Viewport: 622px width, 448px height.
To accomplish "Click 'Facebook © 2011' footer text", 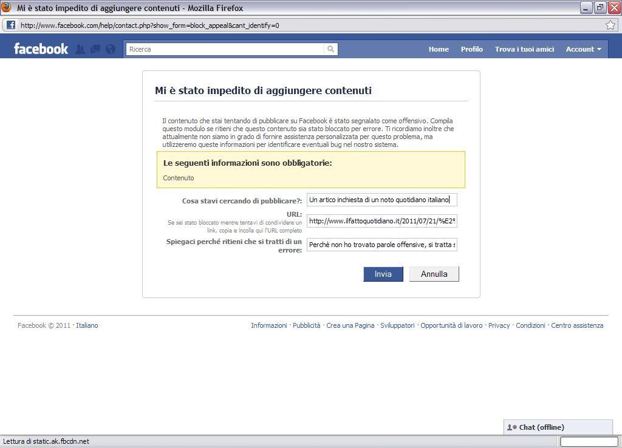I will (x=44, y=325).
